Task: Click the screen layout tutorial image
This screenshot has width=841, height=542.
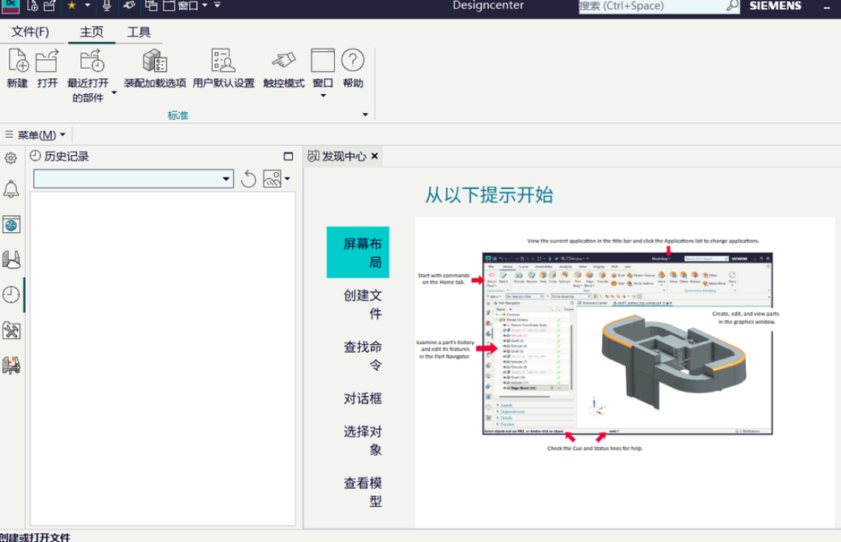Action: click(625, 343)
